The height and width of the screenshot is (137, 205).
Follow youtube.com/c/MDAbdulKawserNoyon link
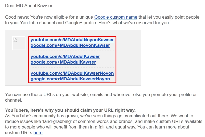pos(72,73)
